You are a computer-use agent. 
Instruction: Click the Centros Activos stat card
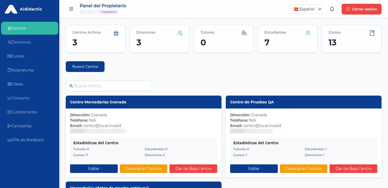[x=96, y=39]
